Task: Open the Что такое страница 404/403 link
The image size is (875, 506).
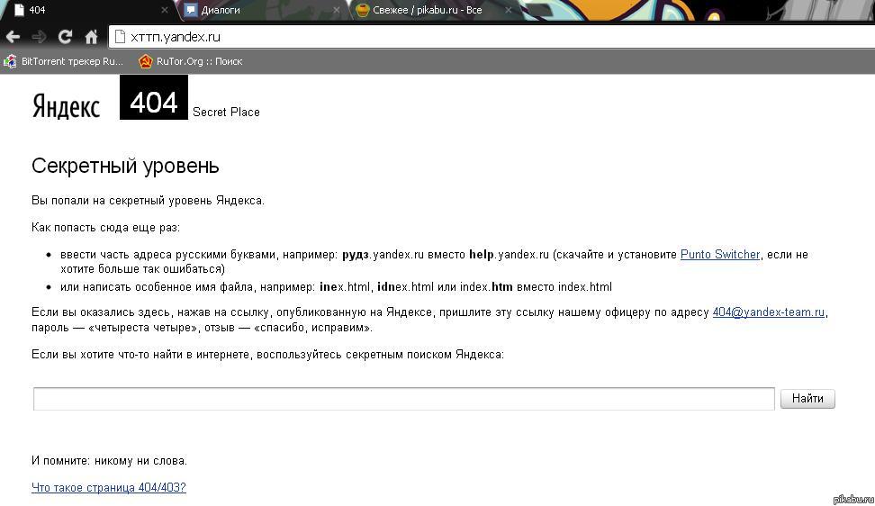Action: click(109, 488)
